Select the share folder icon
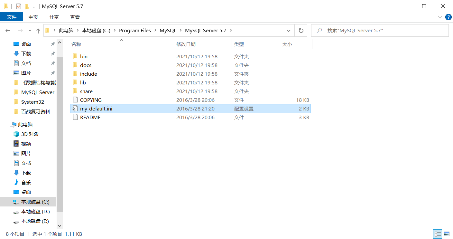Viewport: 453px width, 239px height. click(75, 91)
